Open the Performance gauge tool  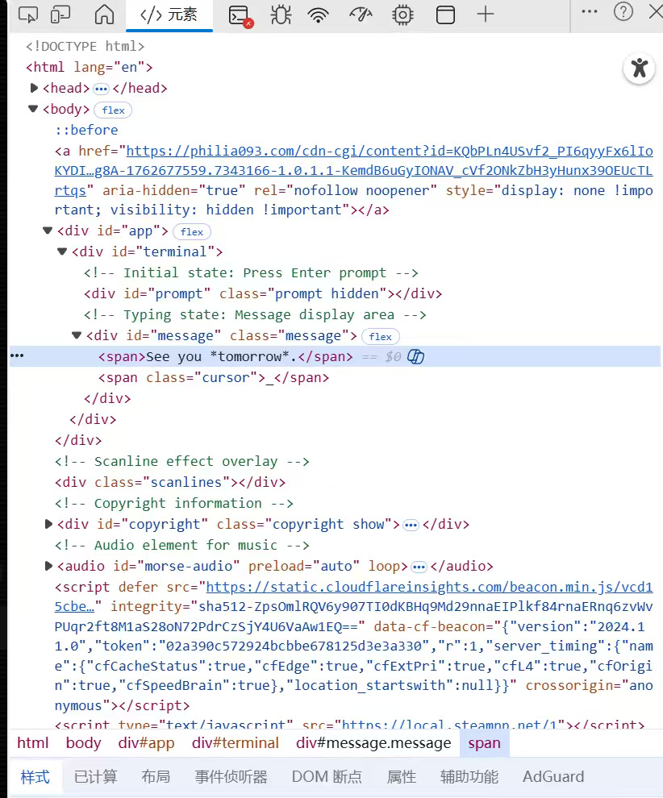pyautogui.click(x=361, y=15)
